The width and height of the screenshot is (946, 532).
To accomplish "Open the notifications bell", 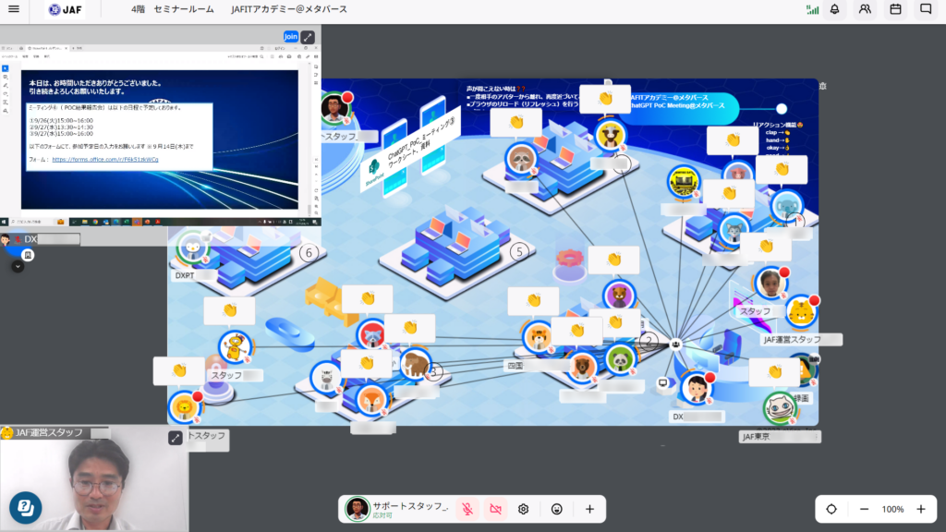I will tap(834, 9).
